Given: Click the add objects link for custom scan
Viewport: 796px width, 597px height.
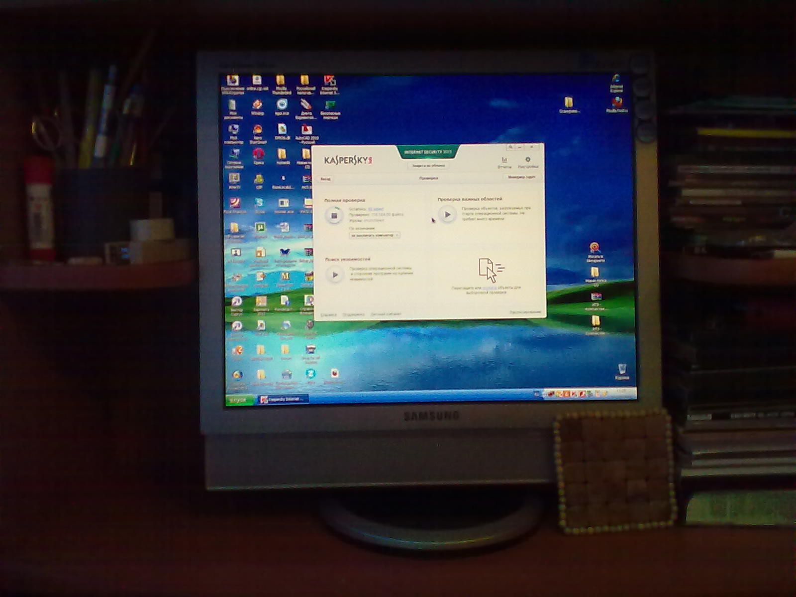Looking at the screenshot, I should pyautogui.click(x=490, y=288).
